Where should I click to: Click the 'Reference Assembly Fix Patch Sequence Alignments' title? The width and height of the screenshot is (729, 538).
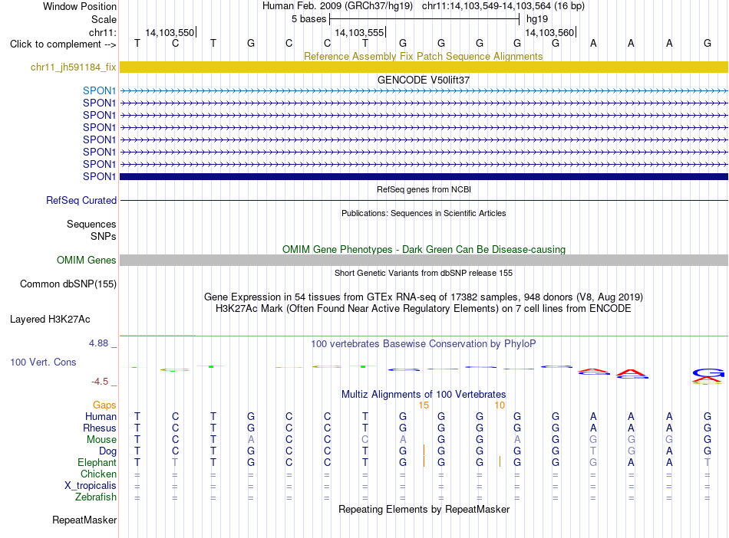(x=424, y=56)
